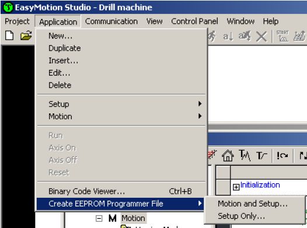This screenshot has height=228, width=307.
Task: Expand the Setup submenu
Action: [121, 104]
